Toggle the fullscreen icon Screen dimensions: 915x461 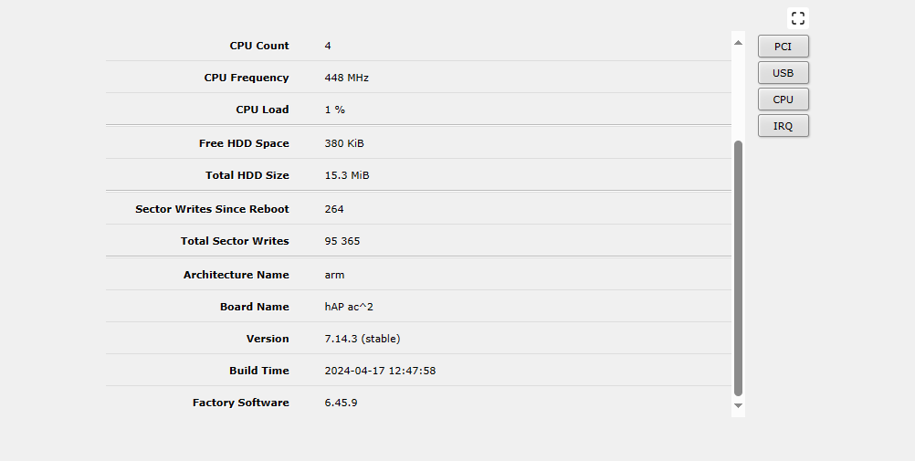pos(798,18)
